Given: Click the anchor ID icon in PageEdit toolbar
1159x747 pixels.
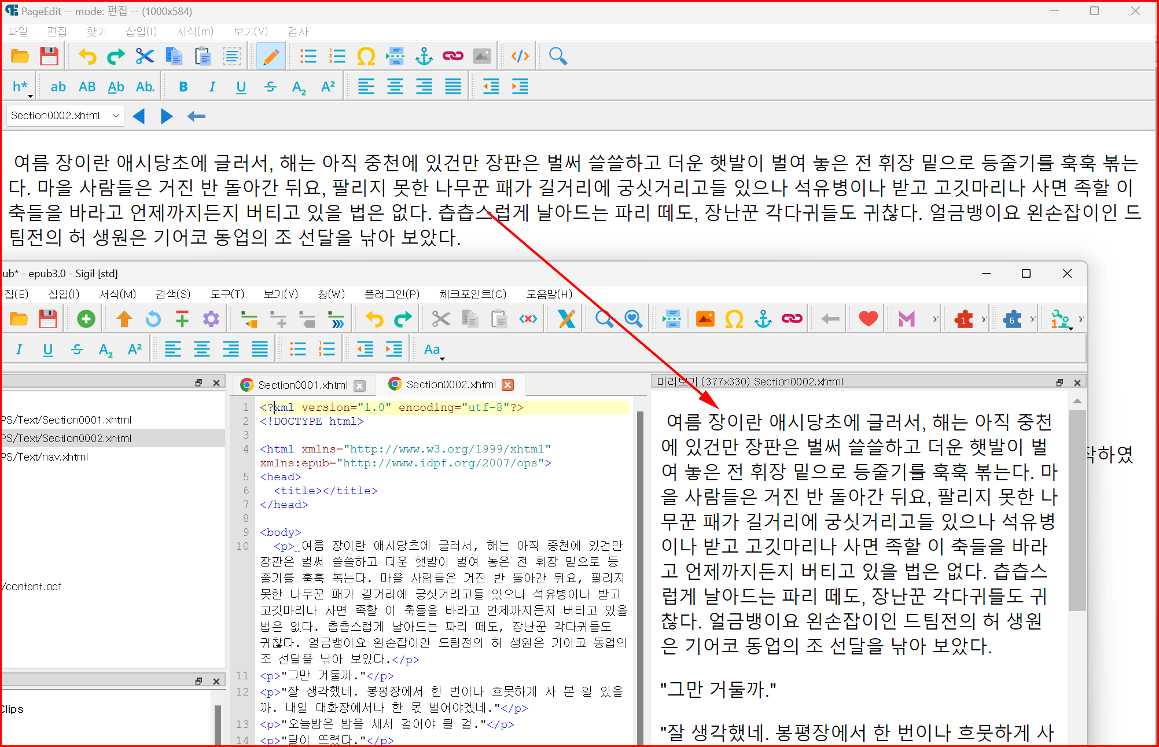Looking at the screenshot, I should pyautogui.click(x=424, y=56).
